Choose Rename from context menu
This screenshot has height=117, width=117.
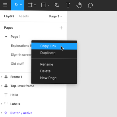click(54, 64)
